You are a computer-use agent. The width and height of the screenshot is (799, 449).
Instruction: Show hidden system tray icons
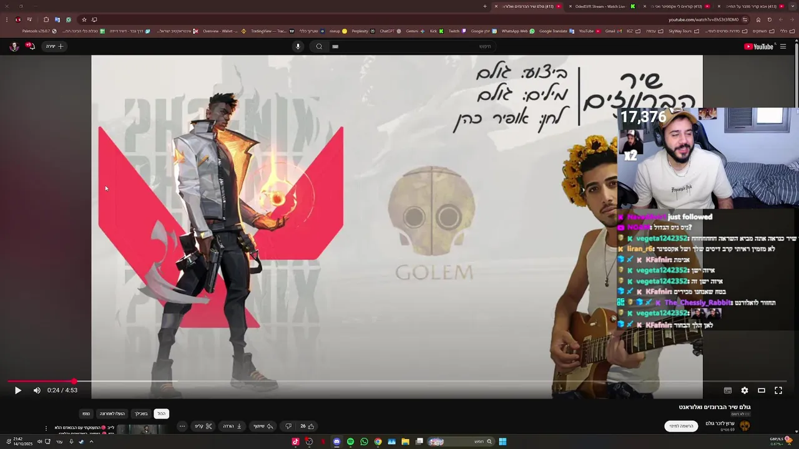point(91,442)
